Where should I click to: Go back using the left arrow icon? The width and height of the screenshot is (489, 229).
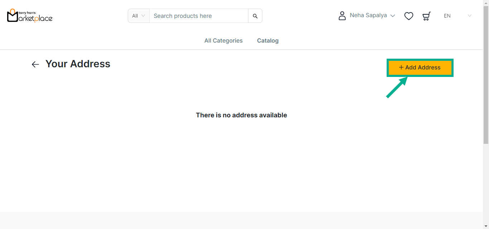(35, 64)
